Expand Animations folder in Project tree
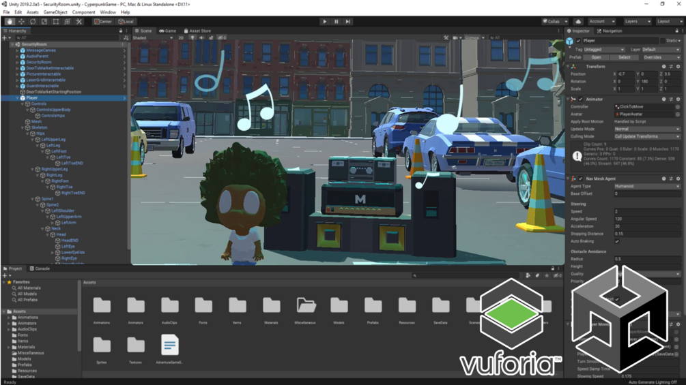The height and width of the screenshot is (385, 686). (9, 318)
